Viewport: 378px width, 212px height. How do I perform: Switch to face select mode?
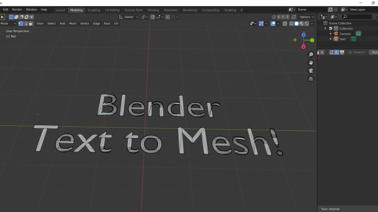click(31, 24)
